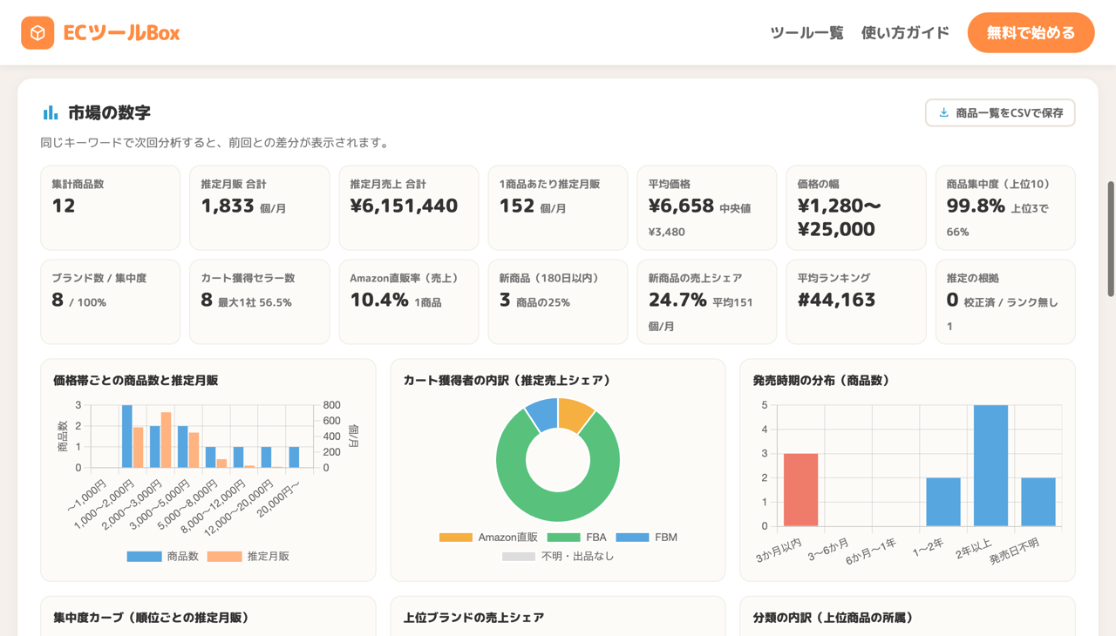Click the 1〜2年 blue bar in release chart
This screenshot has width=1116, height=636.
[943, 502]
